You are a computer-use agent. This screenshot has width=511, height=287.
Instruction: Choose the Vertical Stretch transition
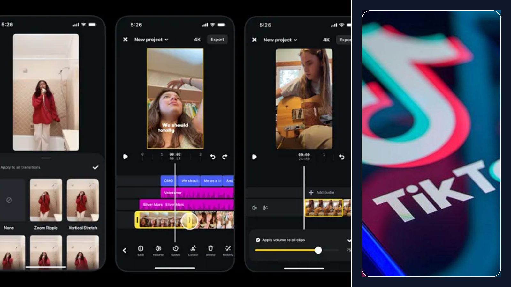[83, 204]
